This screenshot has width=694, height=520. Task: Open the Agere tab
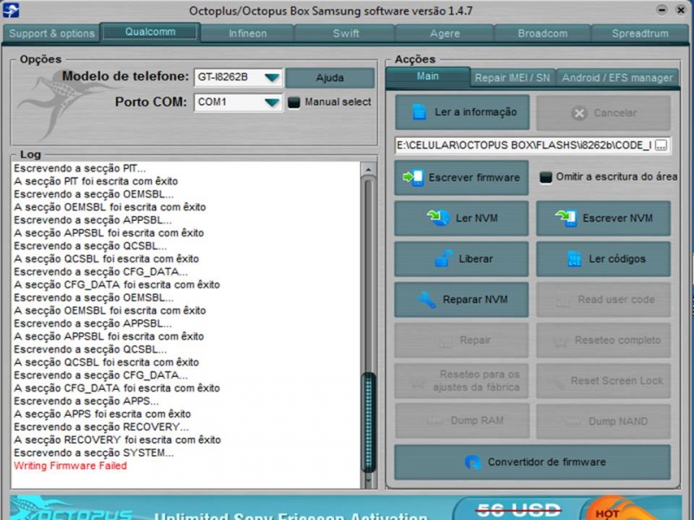coord(444,34)
